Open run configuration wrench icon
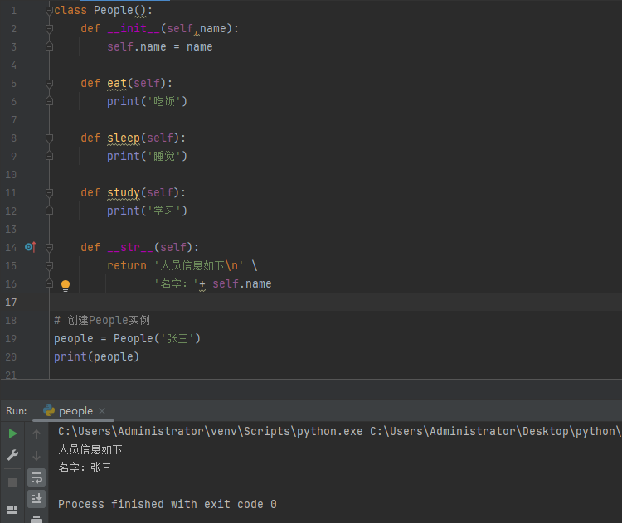This screenshot has width=622, height=523. coord(12,455)
